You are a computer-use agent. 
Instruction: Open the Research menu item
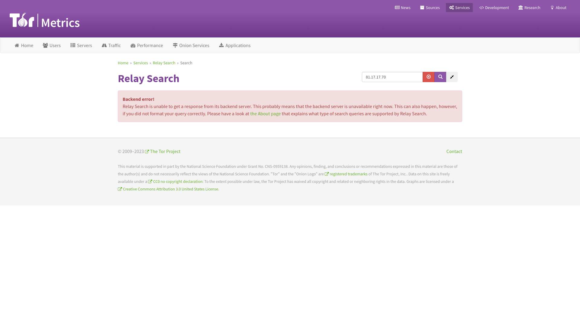529,8
